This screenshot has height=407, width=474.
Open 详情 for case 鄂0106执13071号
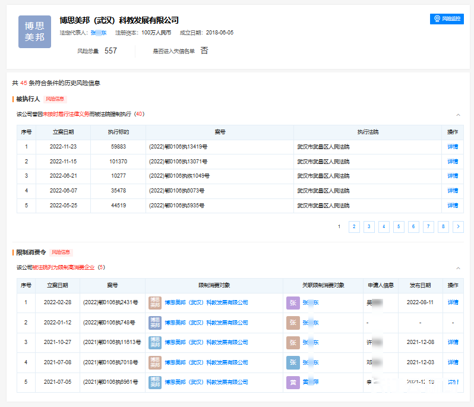pos(453,162)
